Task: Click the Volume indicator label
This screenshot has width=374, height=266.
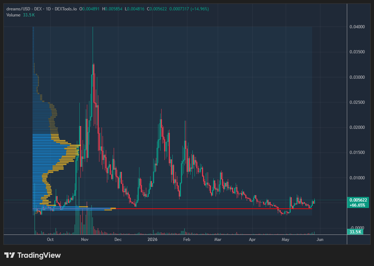Action: click(13, 15)
